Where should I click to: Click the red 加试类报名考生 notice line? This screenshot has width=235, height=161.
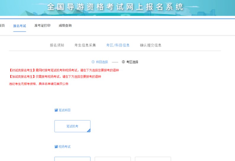click(55, 76)
